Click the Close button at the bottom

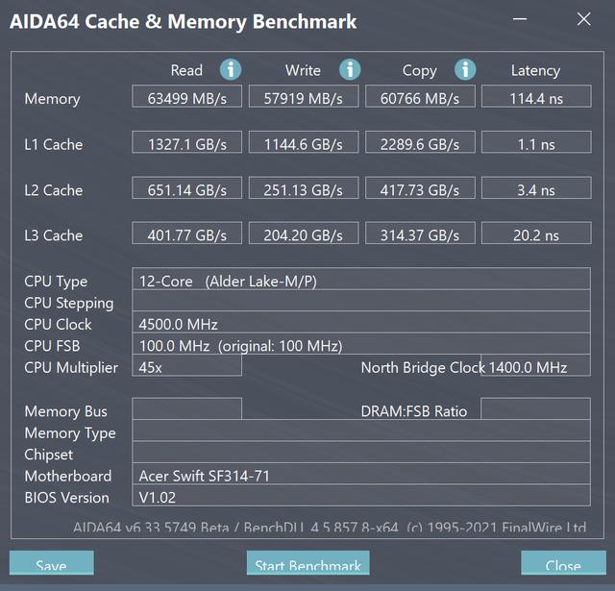(562, 564)
